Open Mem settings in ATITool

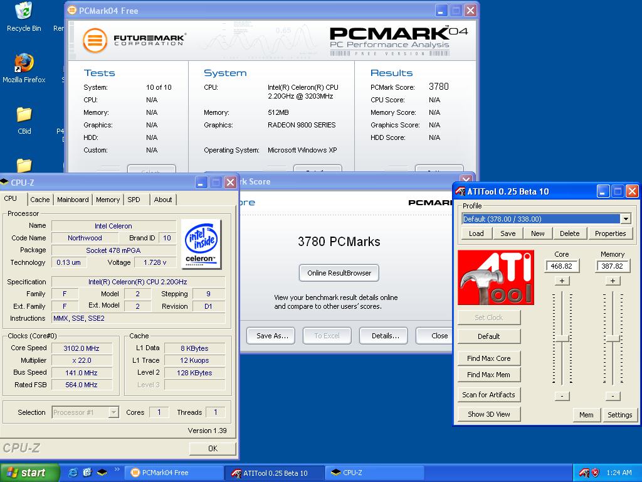click(x=586, y=415)
